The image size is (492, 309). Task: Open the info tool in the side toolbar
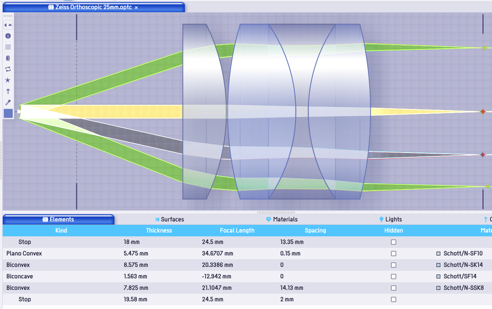click(8, 36)
